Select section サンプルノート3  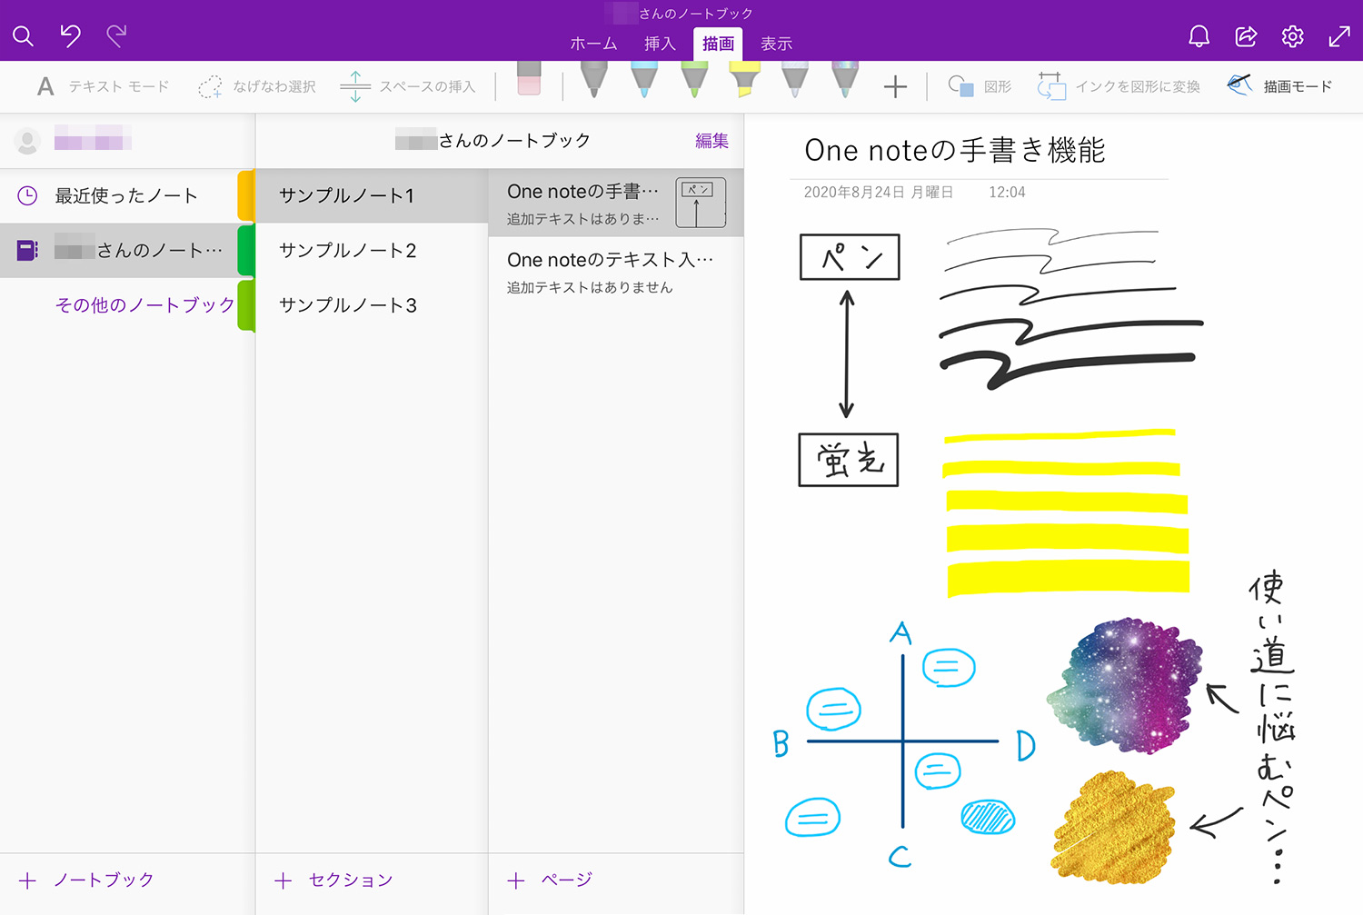[x=372, y=305]
